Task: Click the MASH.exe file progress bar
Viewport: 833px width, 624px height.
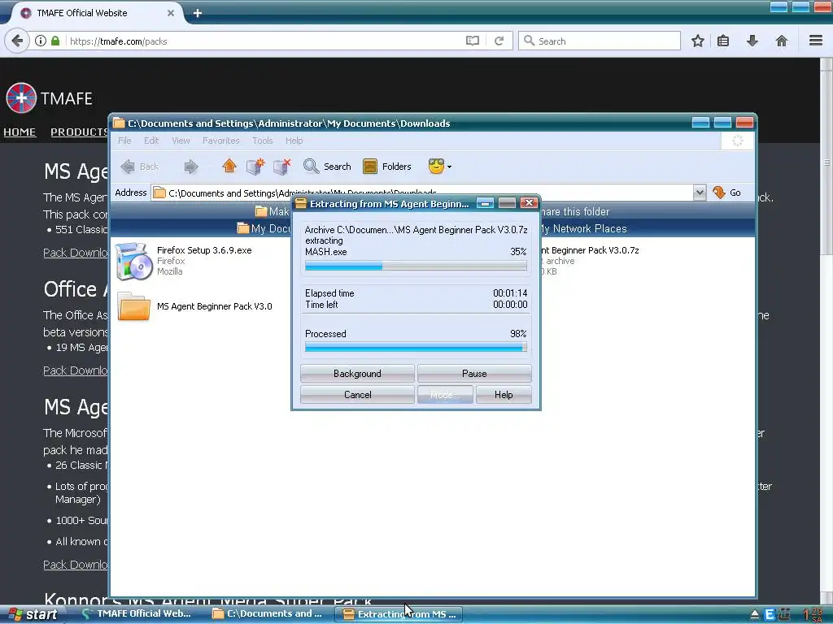Action: (416, 266)
